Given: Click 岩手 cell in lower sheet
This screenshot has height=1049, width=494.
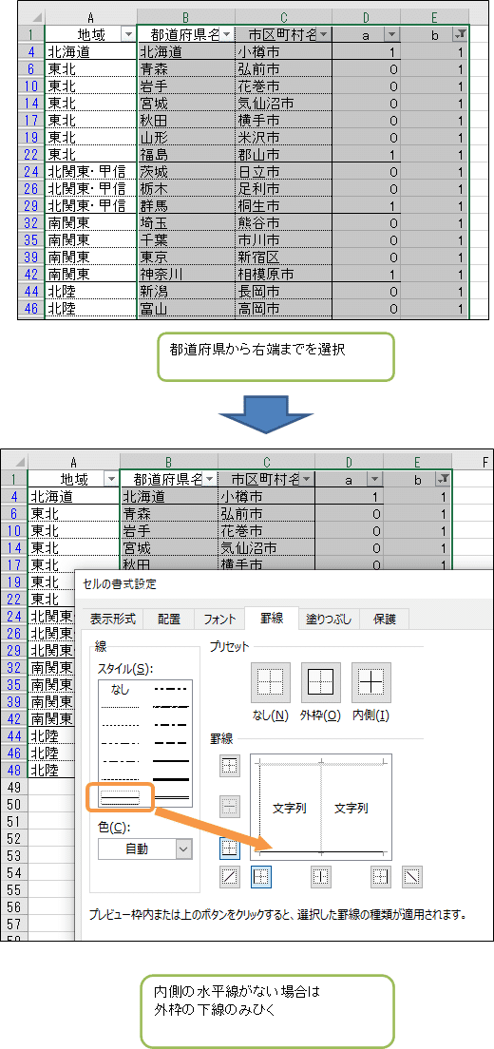Looking at the screenshot, I should [168, 530].
